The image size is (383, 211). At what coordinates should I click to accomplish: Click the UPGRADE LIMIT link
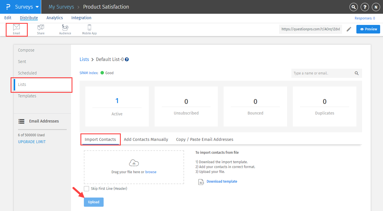pos(32,142)
